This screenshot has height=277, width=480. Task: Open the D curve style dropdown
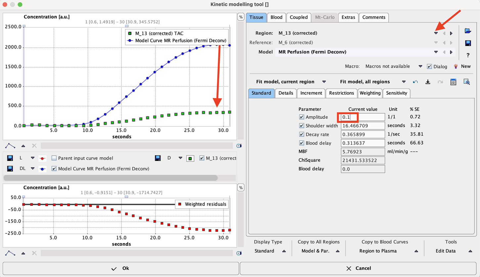point(180,158)
